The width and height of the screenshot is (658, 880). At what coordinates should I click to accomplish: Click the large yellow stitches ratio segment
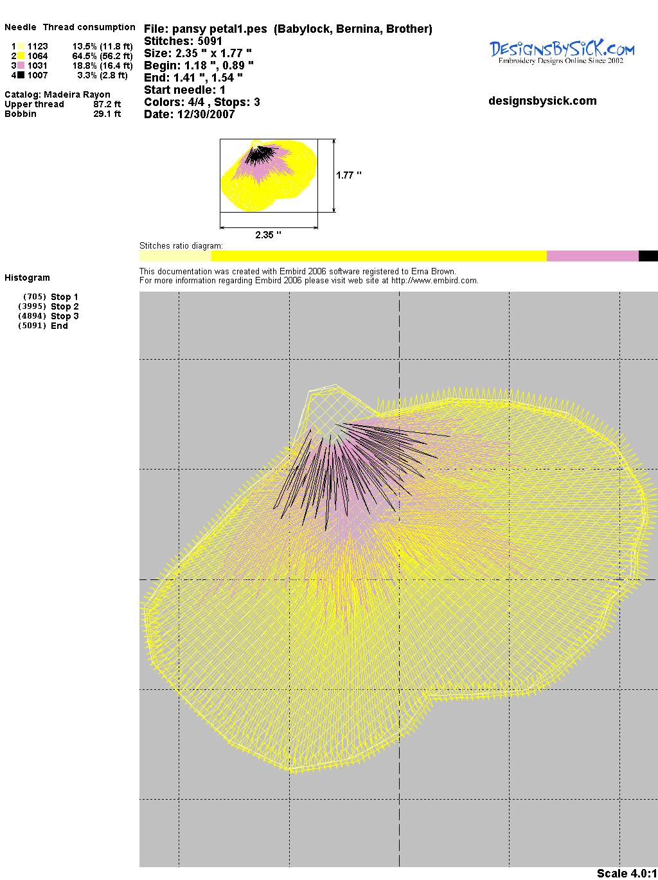click(x=378, y=256)
